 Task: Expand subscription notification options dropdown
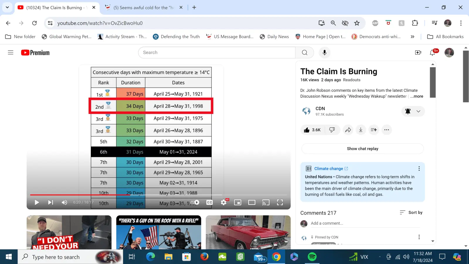(x=418, y=111)
